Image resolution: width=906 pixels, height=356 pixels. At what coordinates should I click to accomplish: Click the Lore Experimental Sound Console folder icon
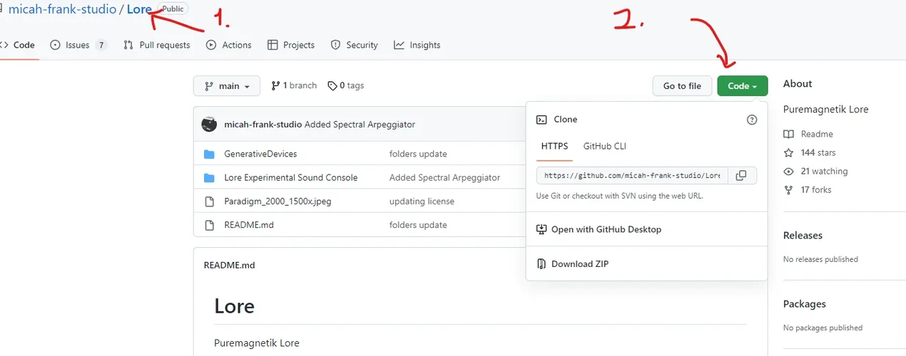(209, 177)
